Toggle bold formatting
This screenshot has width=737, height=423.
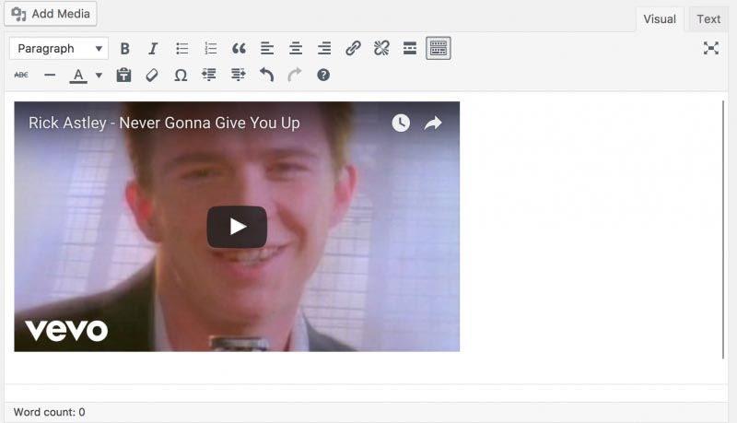[x=125, y=49]
